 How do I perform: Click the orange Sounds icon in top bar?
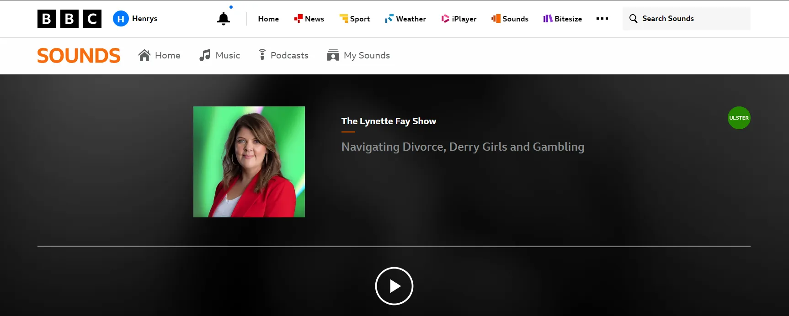tap(496, 19)
